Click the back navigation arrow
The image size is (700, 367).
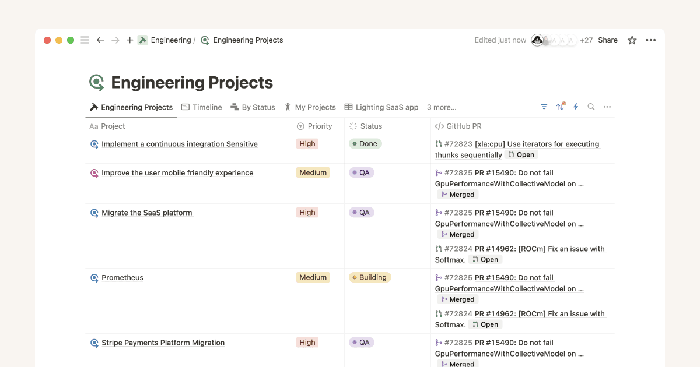100,40
